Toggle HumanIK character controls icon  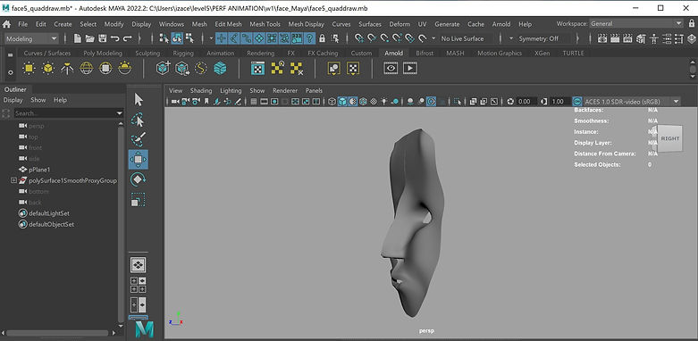point(653,38)
